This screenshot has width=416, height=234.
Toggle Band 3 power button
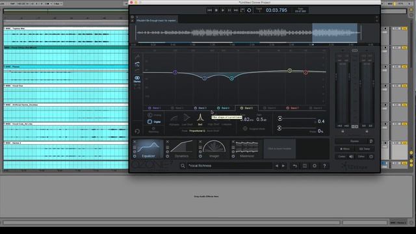[x=195, y=109]
